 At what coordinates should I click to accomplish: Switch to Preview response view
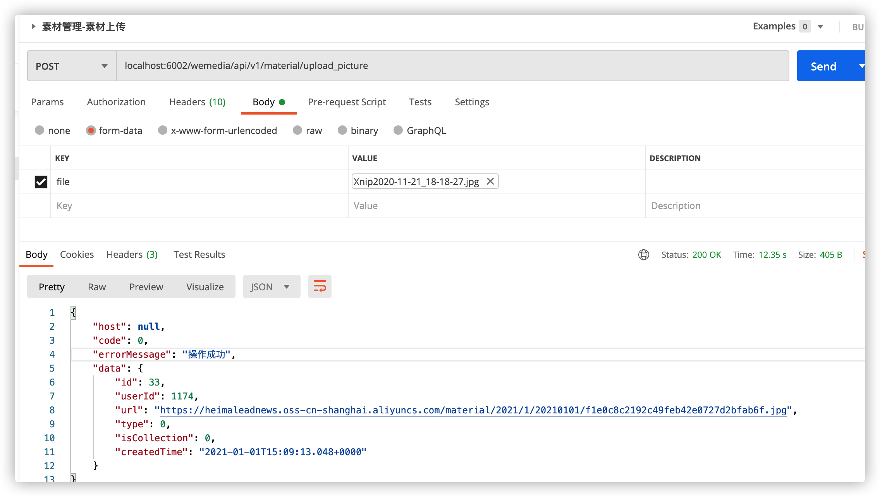pos(145,287)
